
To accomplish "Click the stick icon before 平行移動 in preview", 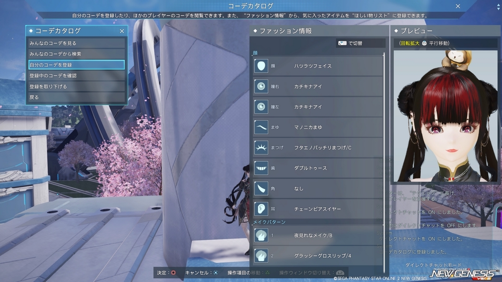I will pos(424,43).
